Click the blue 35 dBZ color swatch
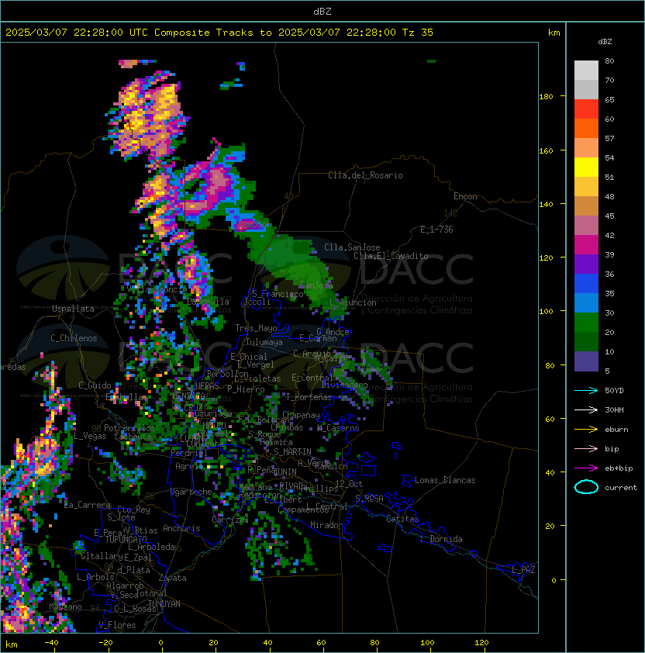 (x=586, y=283)
